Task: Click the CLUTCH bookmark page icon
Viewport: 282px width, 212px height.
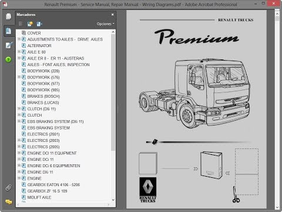Action: pos(23,115)
